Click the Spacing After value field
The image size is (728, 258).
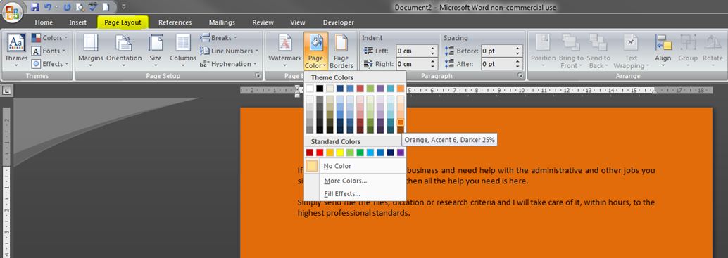pyautogui.click(x=498, y=64)
